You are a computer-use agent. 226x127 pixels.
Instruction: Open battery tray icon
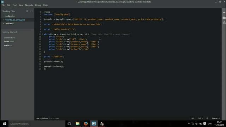pyautogui.click(x=201, y=124)
